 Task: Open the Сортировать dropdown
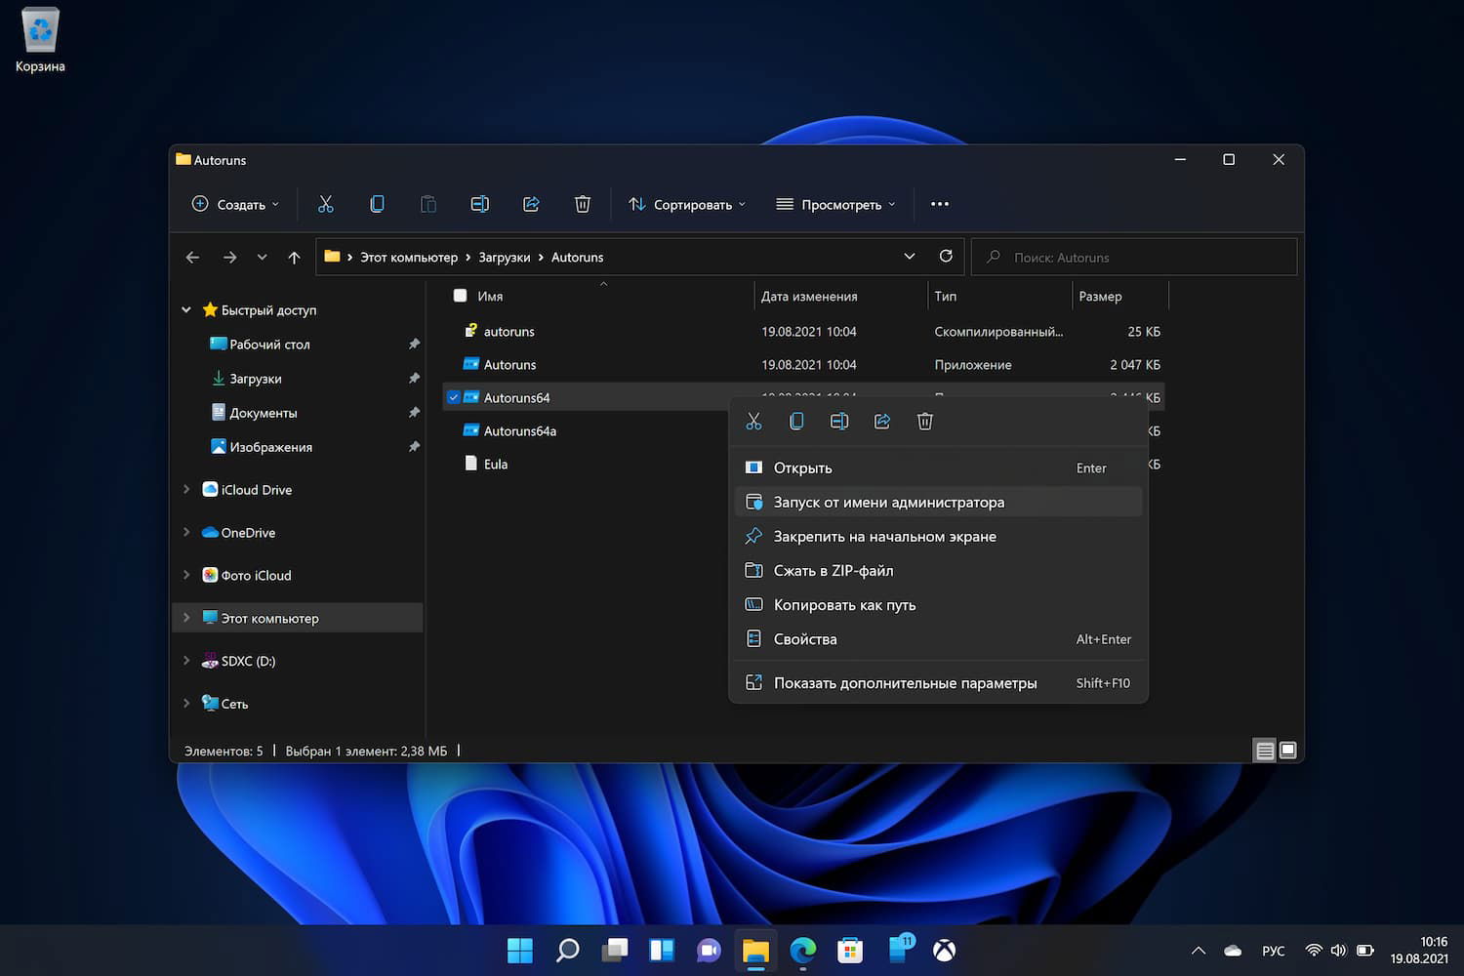tap(687, 204)
